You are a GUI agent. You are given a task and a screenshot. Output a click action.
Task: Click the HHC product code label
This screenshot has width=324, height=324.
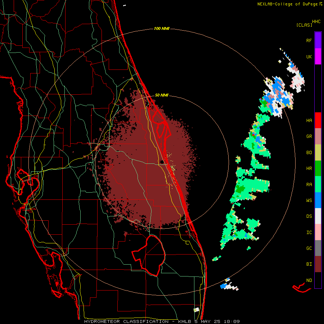click(316, 22)
